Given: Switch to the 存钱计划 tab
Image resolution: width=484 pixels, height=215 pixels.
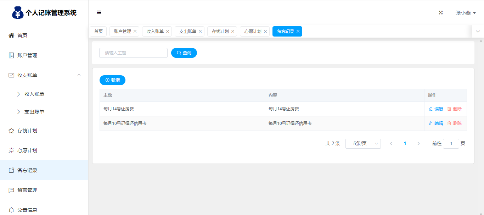Looking at the screenshot, I should click(x=220, y=32).
